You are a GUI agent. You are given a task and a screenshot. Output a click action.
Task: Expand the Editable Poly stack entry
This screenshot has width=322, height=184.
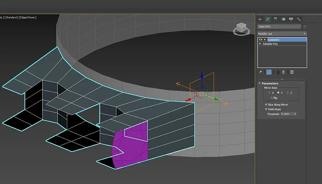pyautogui.click(x=260, y=44)
